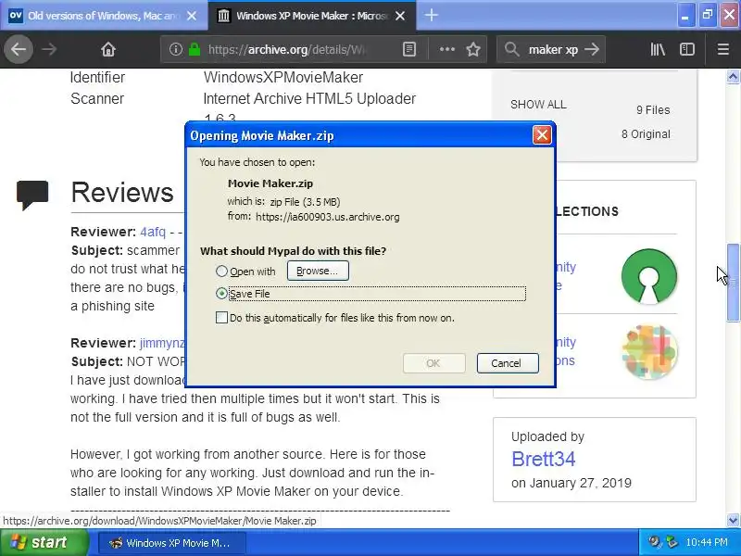The width and height of the screenshot is (741, 556).
Task: Click scrollbar up arrow
Action: (x=733, y=77)
